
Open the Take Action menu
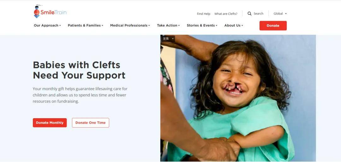pyautogui.click(x=168, y=26)
